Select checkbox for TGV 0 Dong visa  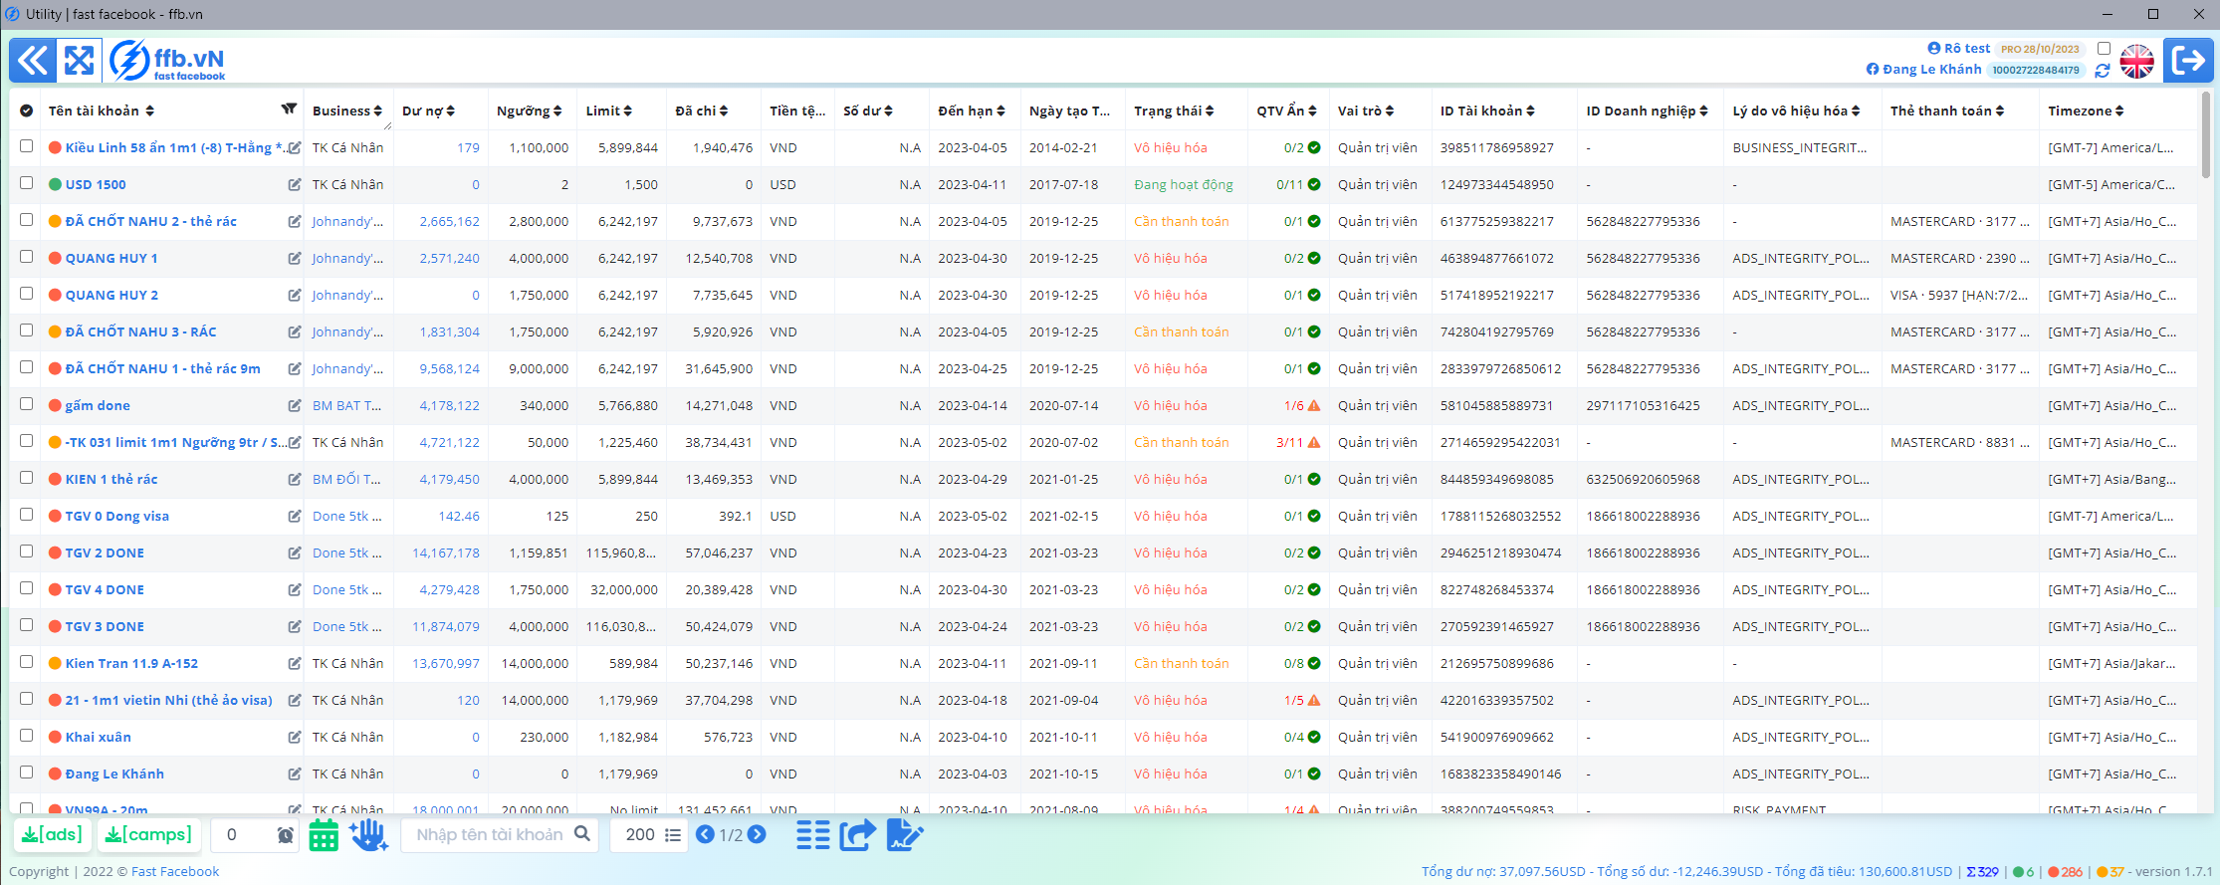(x=27, y=515)
